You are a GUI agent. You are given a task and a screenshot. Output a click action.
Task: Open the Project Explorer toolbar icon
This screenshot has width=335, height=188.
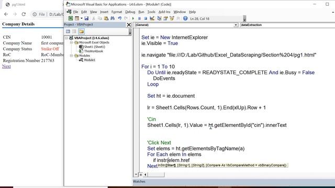click(x=159, y=19)
